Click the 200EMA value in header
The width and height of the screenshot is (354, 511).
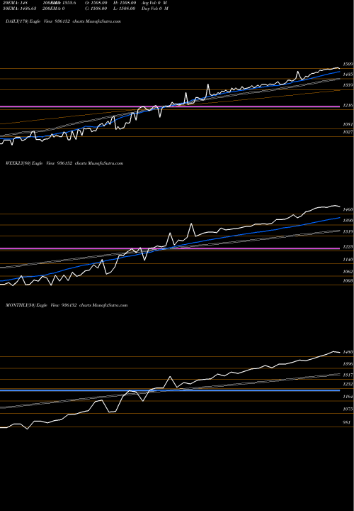53,9
